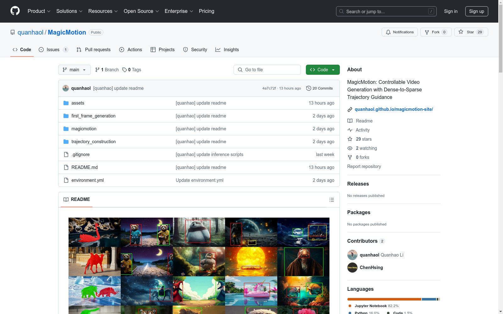Click the commits history clock icon
The width and height of the screenshot is (503, 314).
click(x=309, y=88)
